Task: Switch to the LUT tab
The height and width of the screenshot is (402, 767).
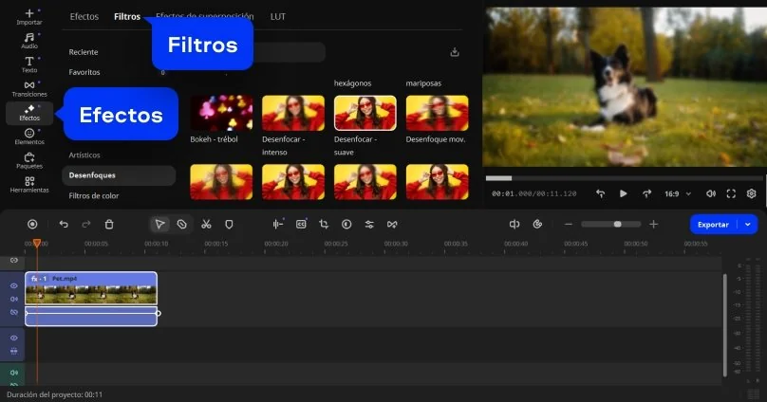Action: (x=277, y=16)
